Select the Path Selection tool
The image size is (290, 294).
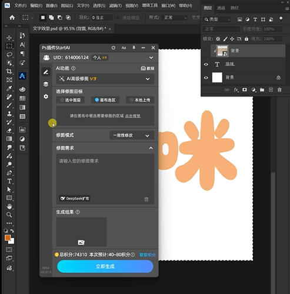9,189
